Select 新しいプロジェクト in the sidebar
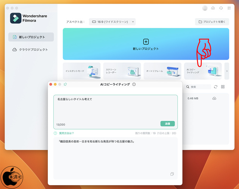The height and width of the screenshot is (189, 239). pyautogui.click(x=31, y=37)
